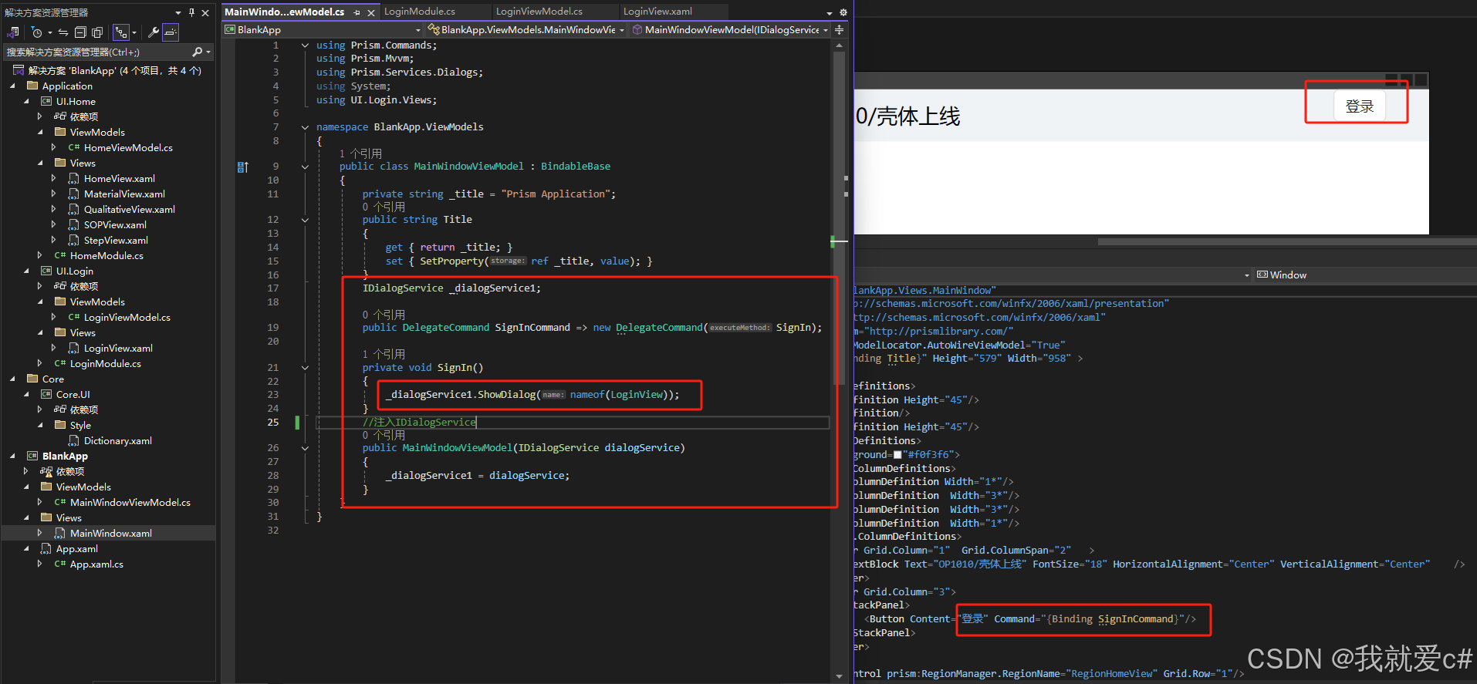Select LoginViewModel.cs in Solution Explorer
The width and height of the screenshot is (1477, 684).
(127, 317)
